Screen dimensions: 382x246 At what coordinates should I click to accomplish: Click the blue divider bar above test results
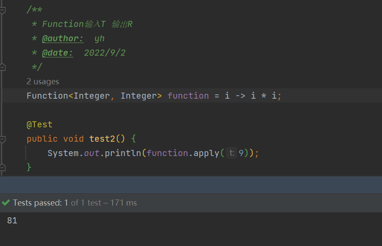191,185
